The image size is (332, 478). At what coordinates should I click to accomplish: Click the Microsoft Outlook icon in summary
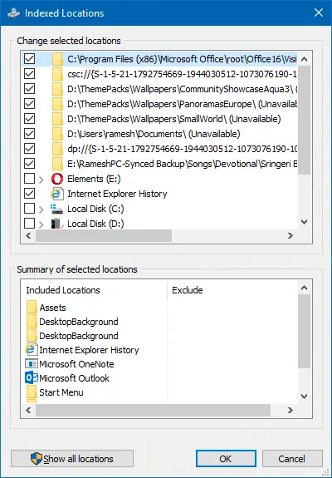[x=32, y=378]
